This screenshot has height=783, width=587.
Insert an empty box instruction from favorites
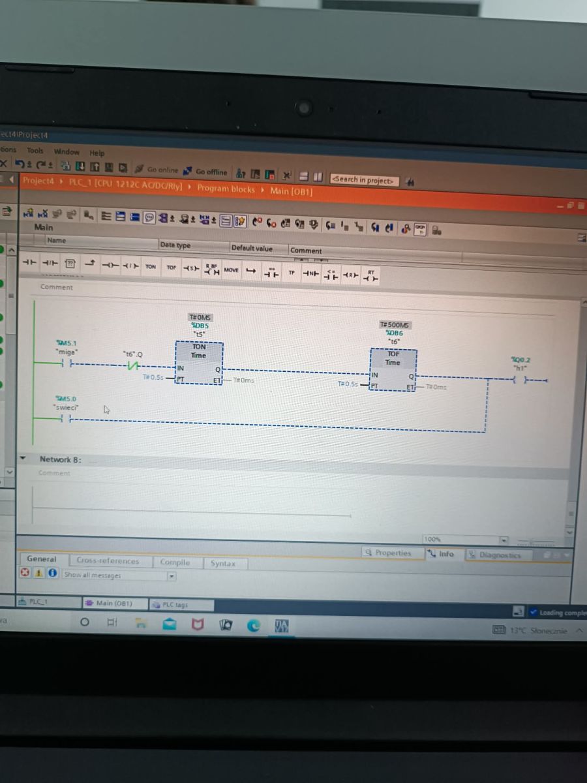pos(70,264)
